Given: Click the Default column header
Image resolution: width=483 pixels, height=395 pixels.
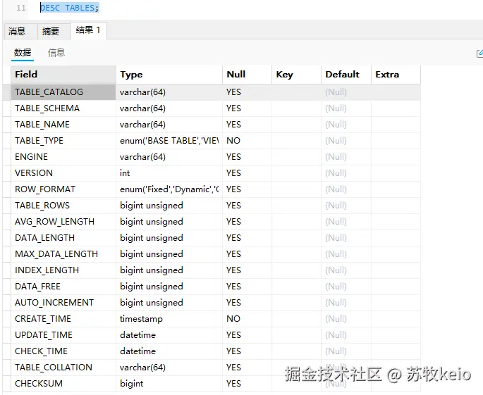Looking at the screenshot, I should coord(346,75).
